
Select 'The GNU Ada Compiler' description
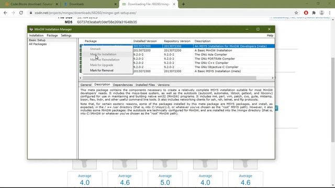pos(210,54)
